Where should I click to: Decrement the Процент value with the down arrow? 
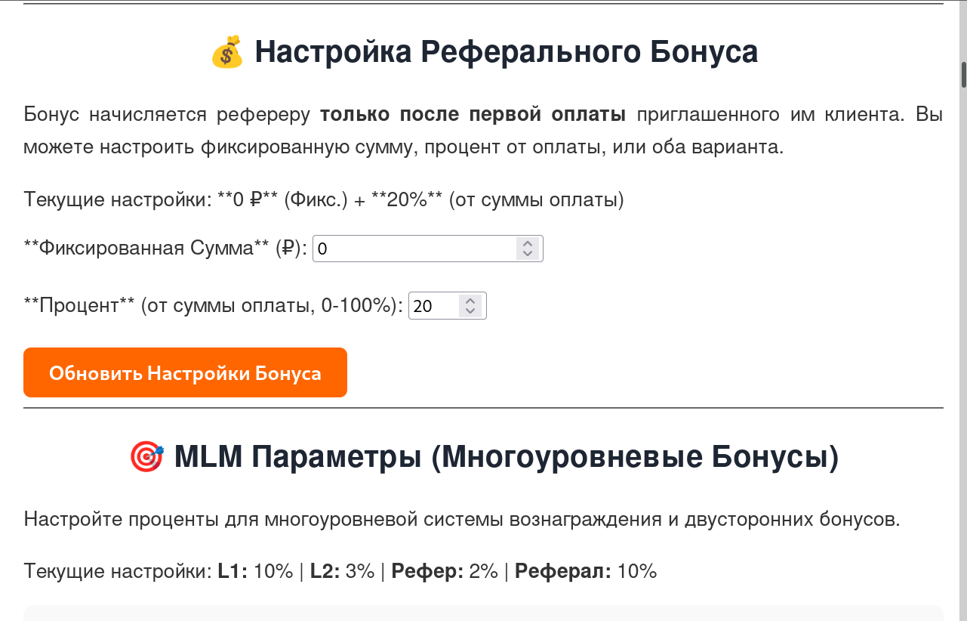[x=470, y=310]
